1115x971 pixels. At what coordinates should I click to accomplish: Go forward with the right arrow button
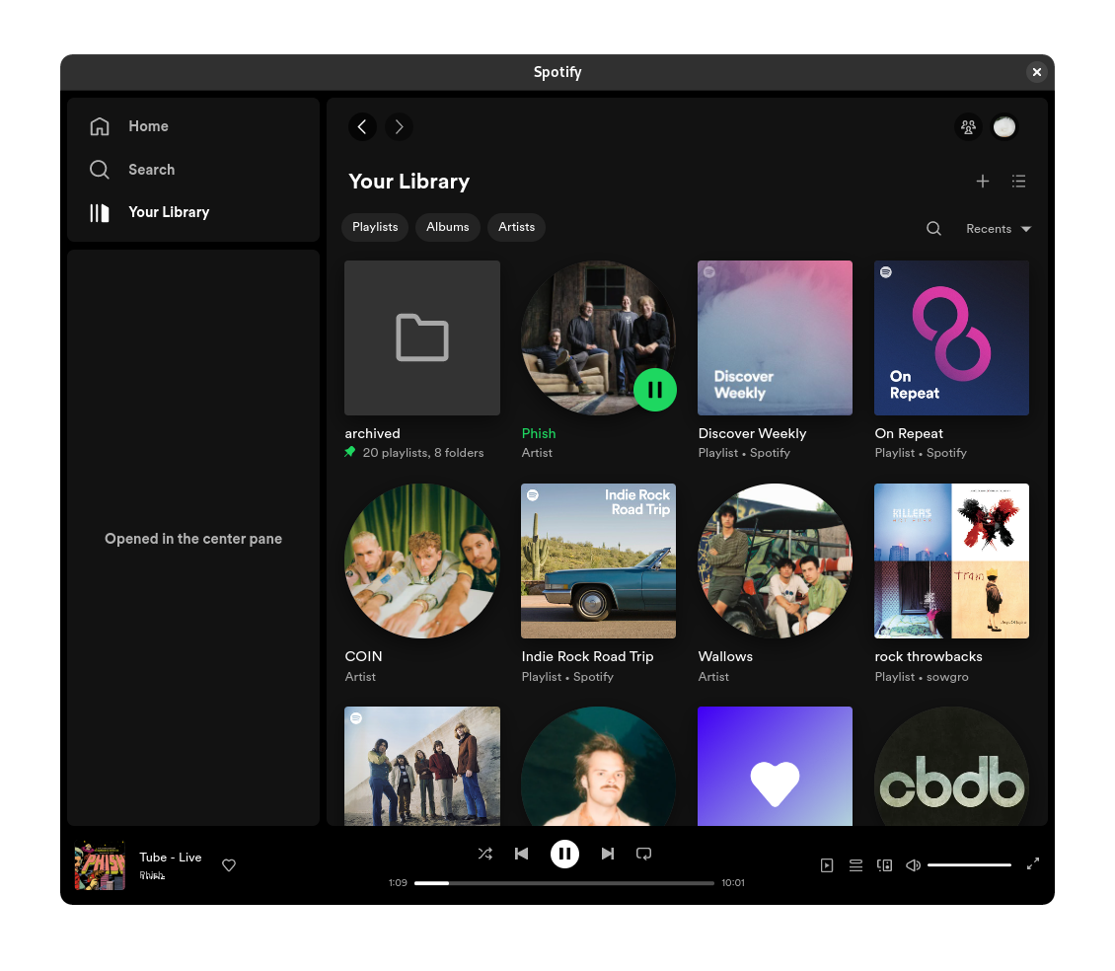pos(399,127)
